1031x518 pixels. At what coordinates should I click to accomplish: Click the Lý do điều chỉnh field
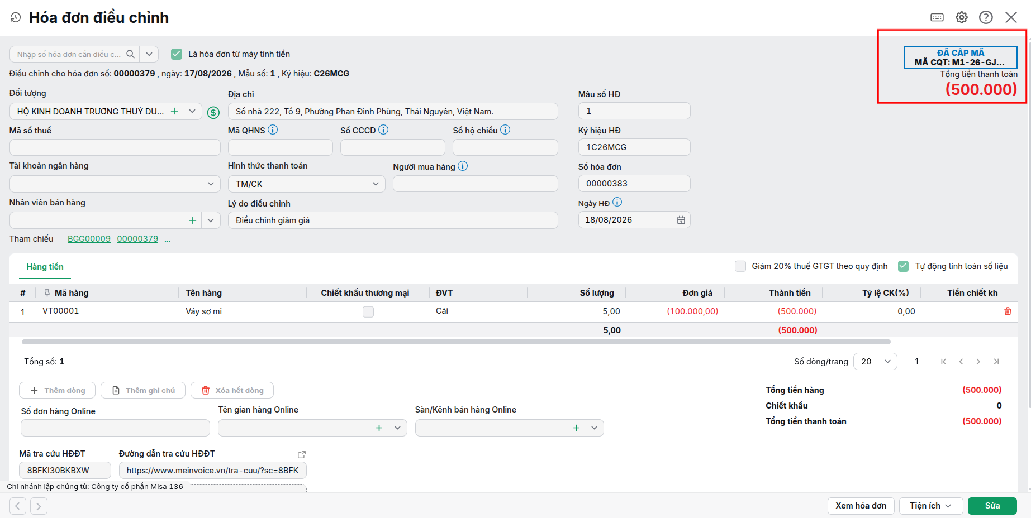tap(393, 220)
